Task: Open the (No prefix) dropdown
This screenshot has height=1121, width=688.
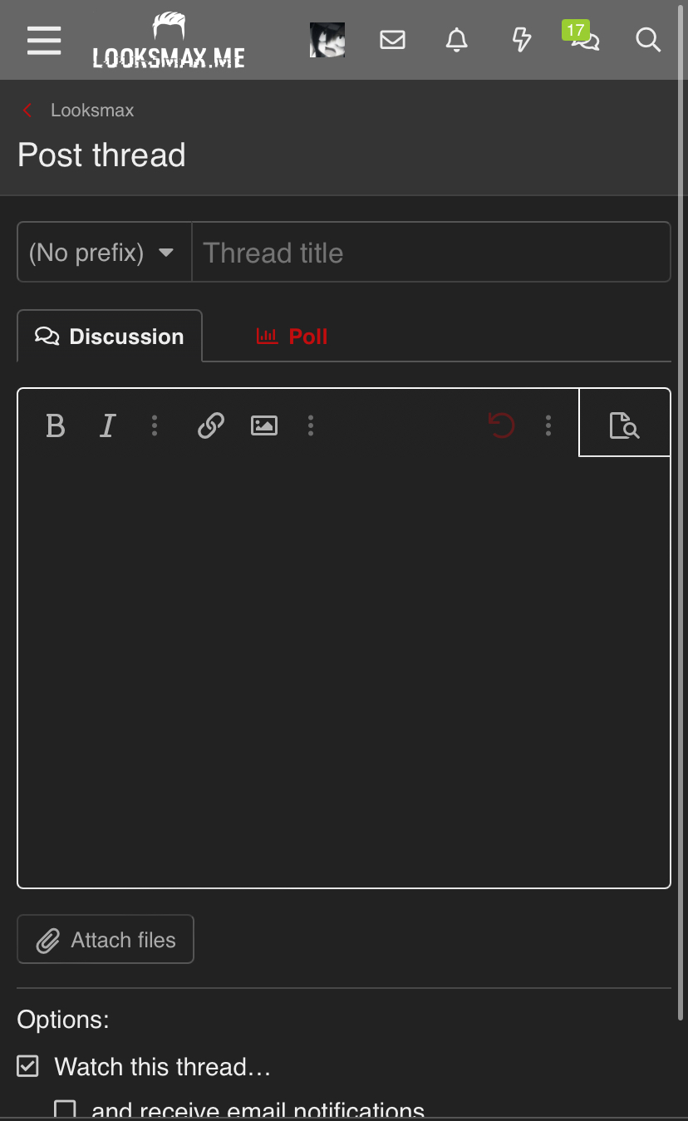Action: pos(105,253)
